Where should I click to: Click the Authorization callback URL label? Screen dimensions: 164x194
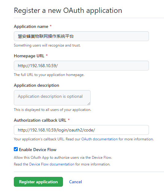click(x=40, y=120)
